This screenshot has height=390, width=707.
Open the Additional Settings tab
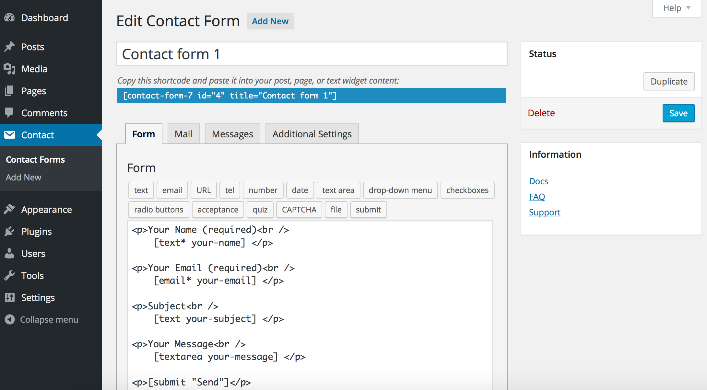click(312, 134)
